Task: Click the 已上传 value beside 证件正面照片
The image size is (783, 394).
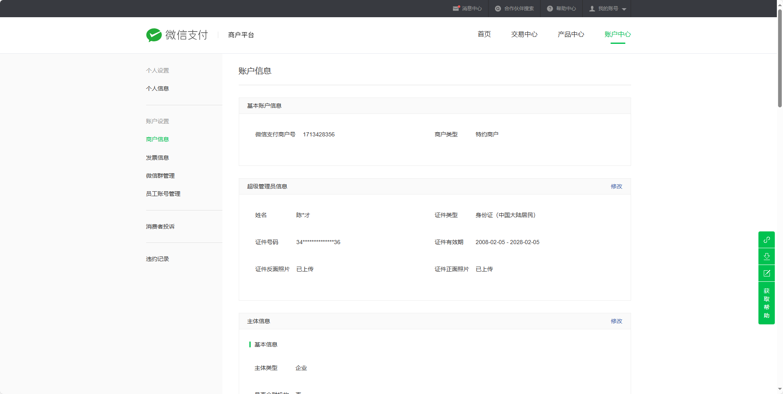Action: [484, 269]
